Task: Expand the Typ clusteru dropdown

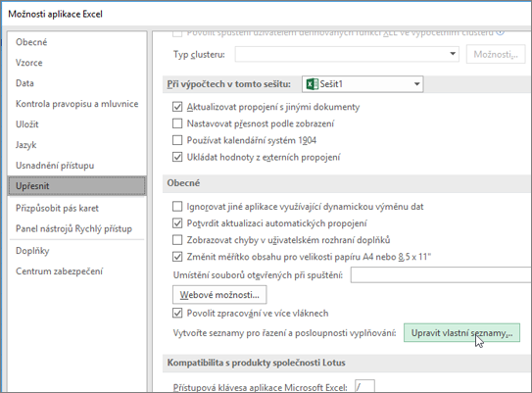Action: 453,54
